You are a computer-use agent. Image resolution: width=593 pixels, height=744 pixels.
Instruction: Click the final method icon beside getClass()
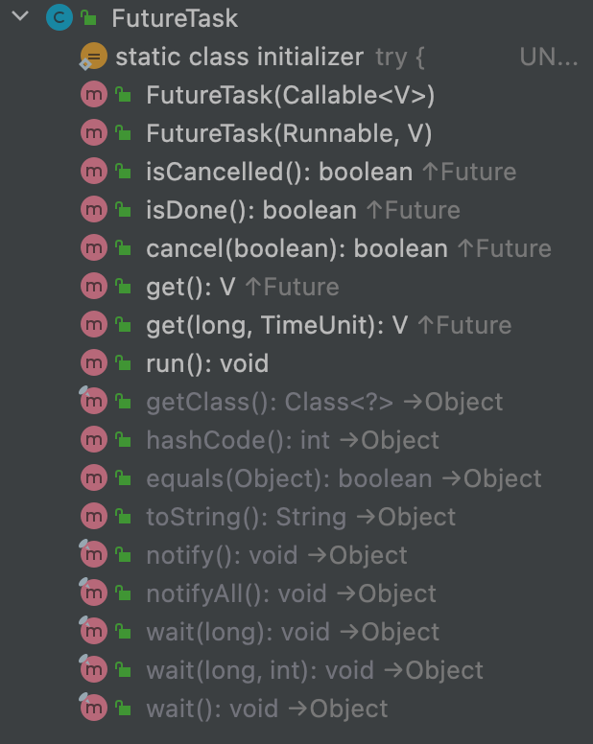(93, 402)
